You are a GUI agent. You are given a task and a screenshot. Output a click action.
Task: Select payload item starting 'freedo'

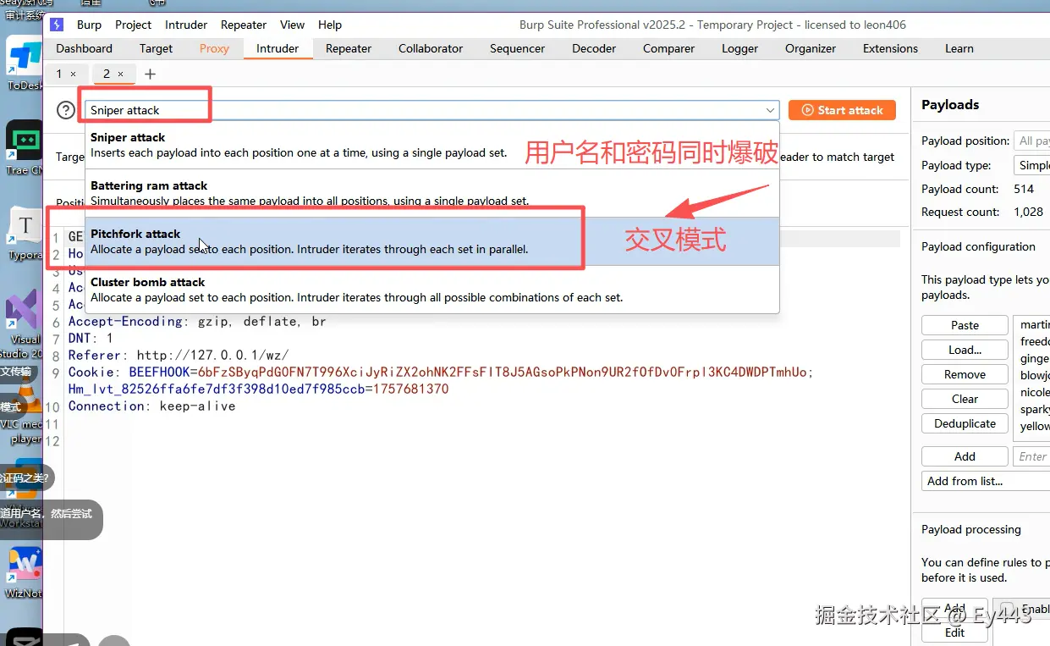click(x=1034, y=341)
